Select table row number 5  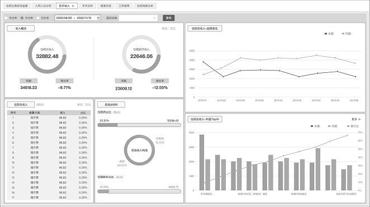point(49,137)
